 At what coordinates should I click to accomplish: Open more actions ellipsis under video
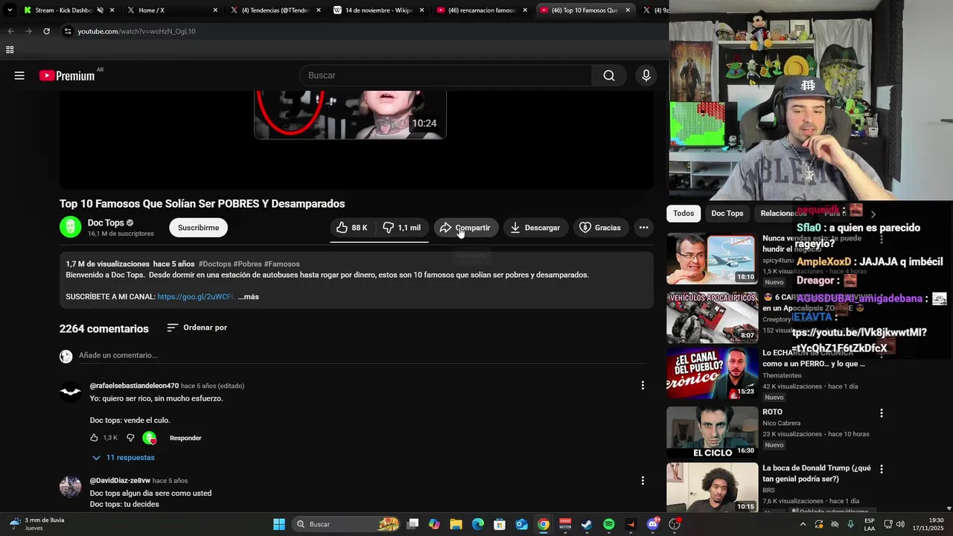click(x=643, y=228)
